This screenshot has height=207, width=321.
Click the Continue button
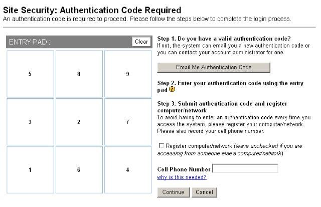coord(174,192)
